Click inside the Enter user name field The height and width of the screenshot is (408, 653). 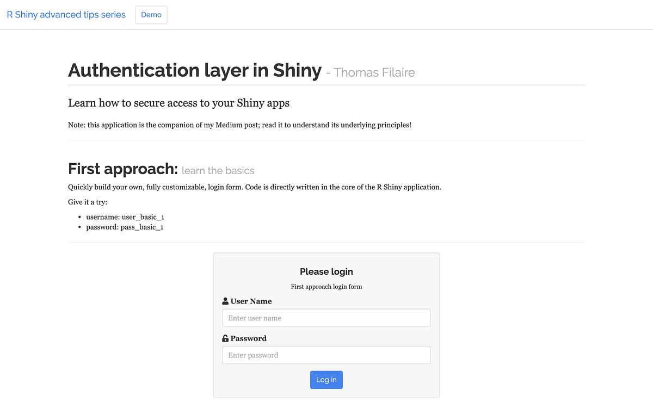point(326,318)
